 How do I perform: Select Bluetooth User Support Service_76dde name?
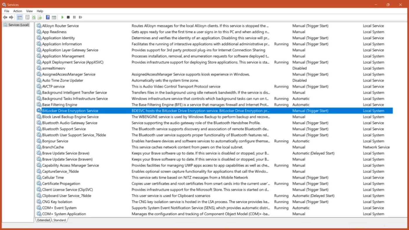coord(74,135)
